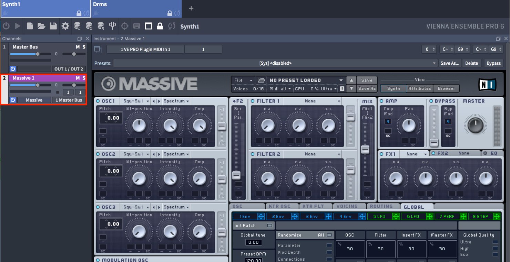This screenshot has height=262, width=510.
Task: Go to previous preset with the up arrow
Action: pos(351,80)
